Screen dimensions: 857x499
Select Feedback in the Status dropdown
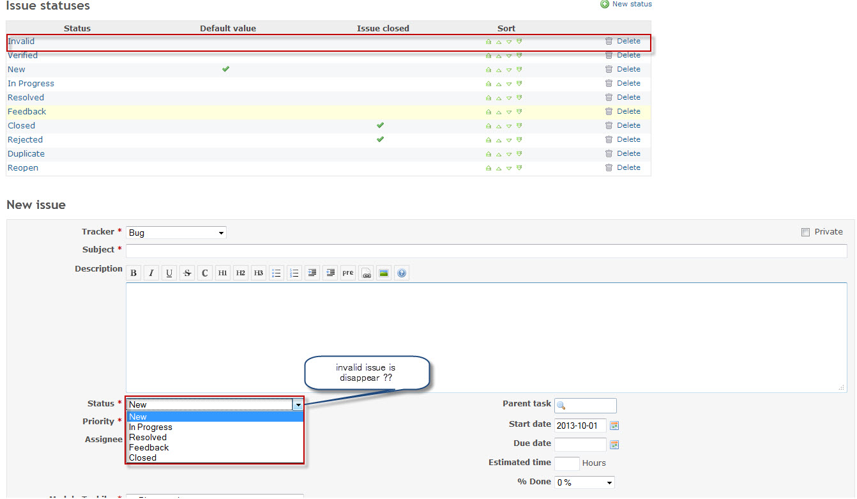tap(149, 447)
